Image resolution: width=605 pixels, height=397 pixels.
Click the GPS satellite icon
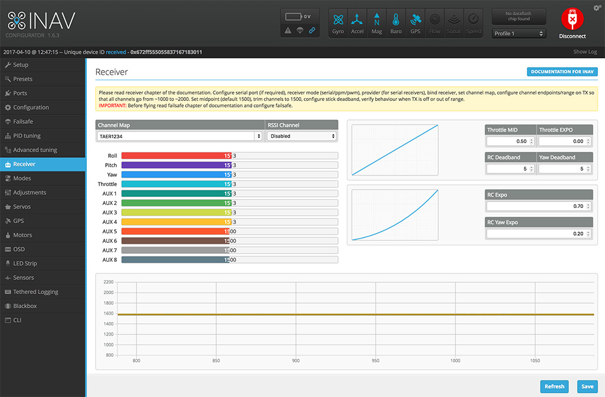coord(415,23)
